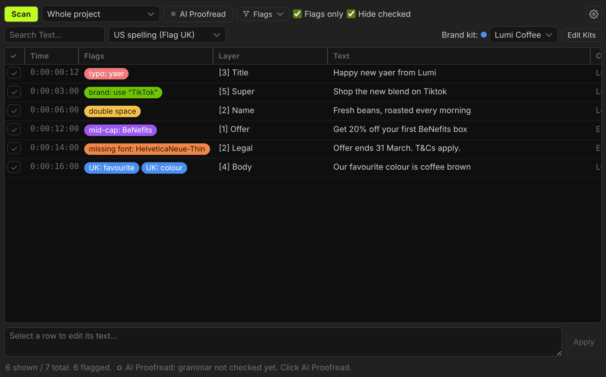Click the 'UK: colour' flag tag

coord(164,168)
